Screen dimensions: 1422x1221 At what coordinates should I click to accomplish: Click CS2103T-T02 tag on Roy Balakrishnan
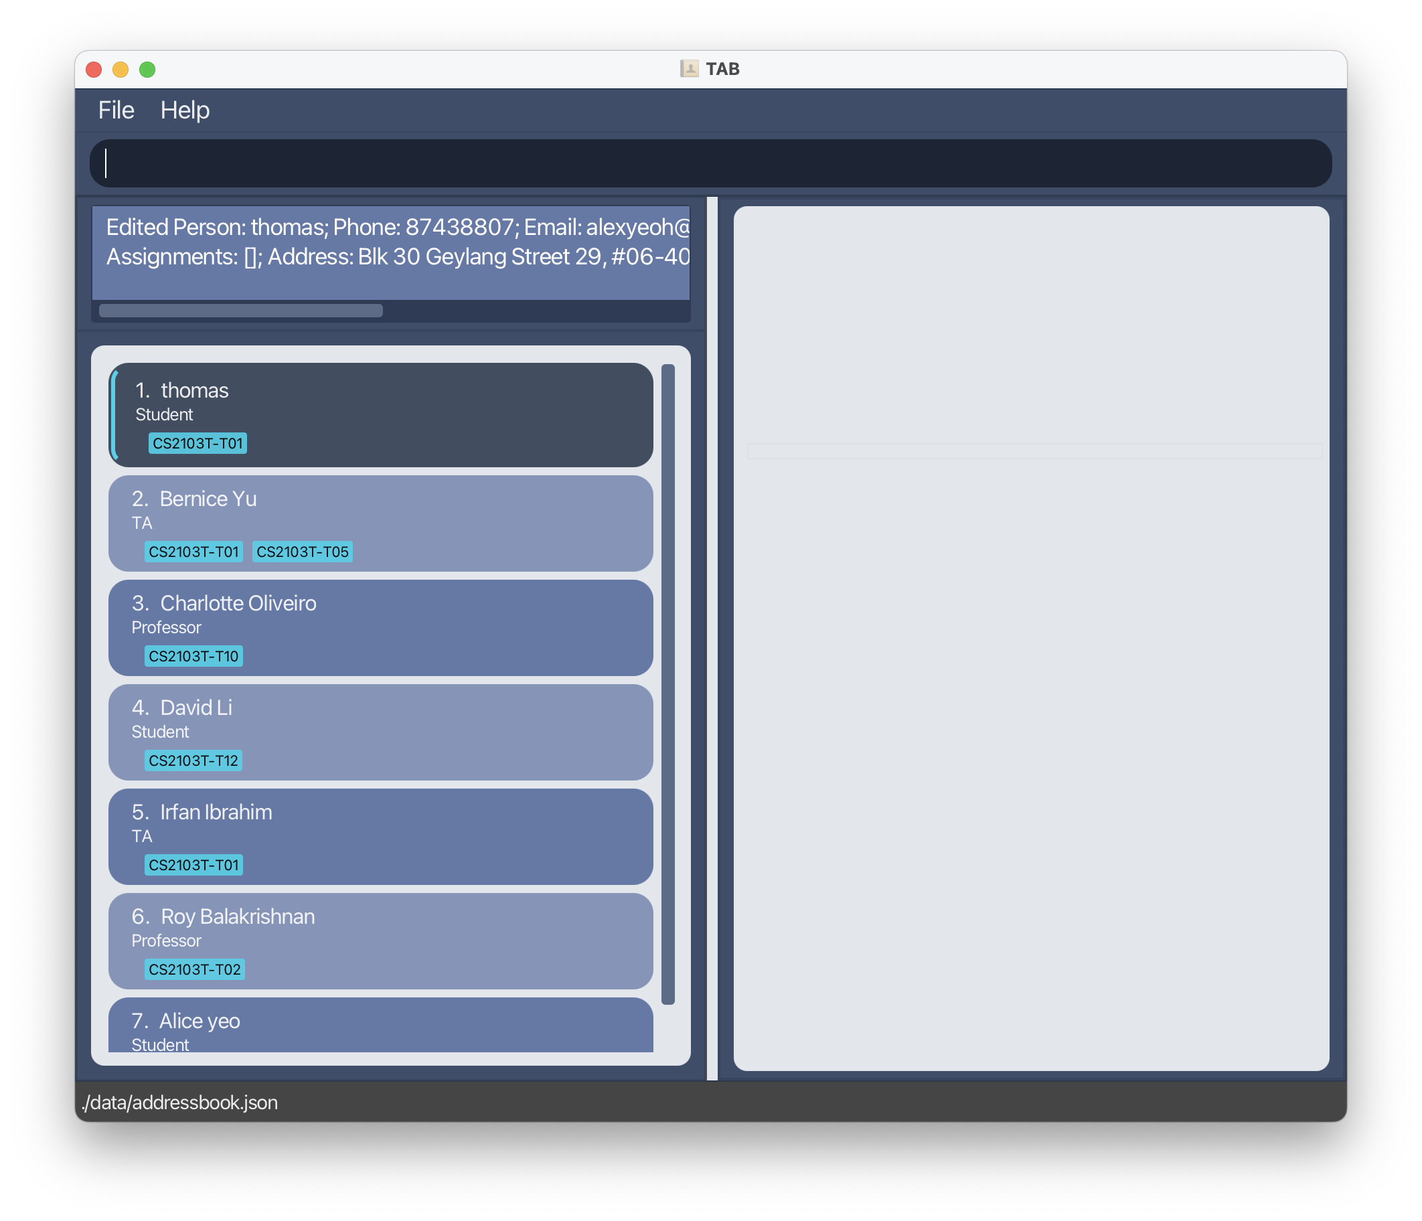pyautogui.click(x=194, y=969)
